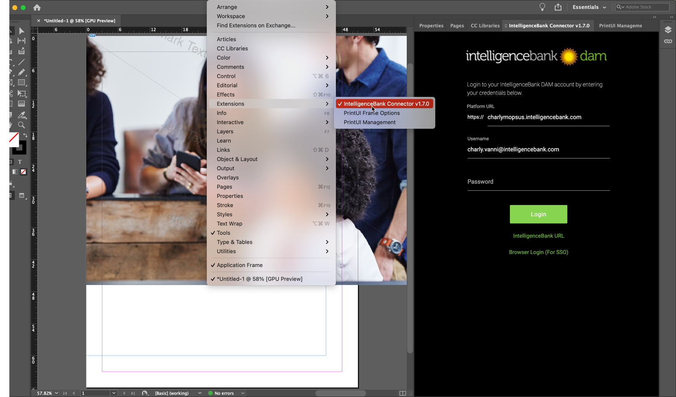Expand the Type & Tables submenu
The image size is (676, 397).
click(271, 242)
